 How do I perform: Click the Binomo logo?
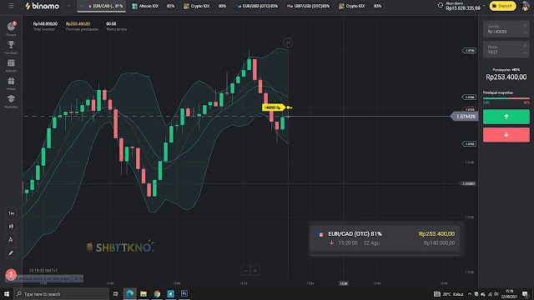42,6
